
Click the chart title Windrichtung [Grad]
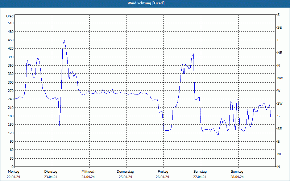[146, 3]
